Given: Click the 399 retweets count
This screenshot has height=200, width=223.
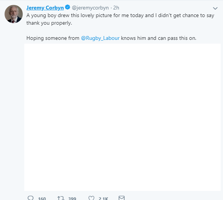Looking at the screenshot, I should coord(72,198).
